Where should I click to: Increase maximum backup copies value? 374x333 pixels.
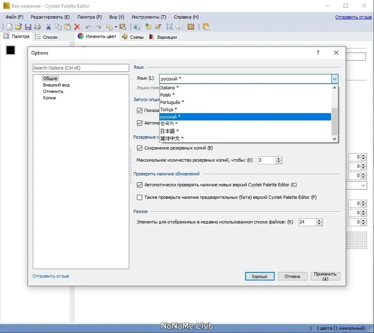(x=279, y=159)
